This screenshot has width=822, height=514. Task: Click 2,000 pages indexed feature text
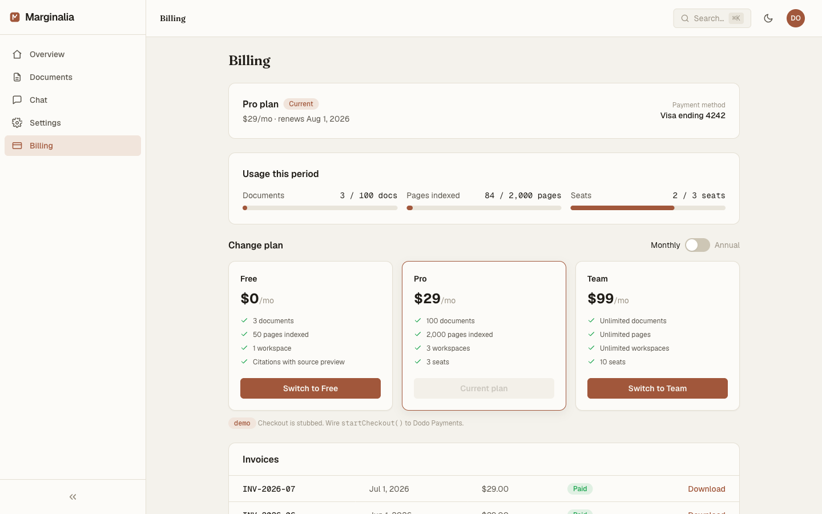(x=460, y=335)
